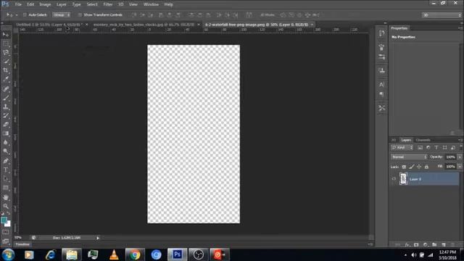This screenshot has width=464, height=261.
Task: Open the Auto-Select Group dropdown
Action: [62, 14]
